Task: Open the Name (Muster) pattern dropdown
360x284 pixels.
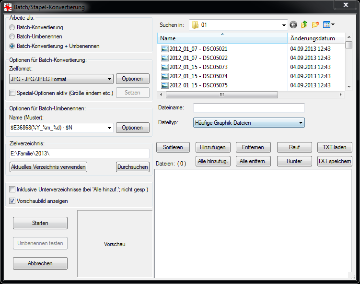Action: (109, 128)
